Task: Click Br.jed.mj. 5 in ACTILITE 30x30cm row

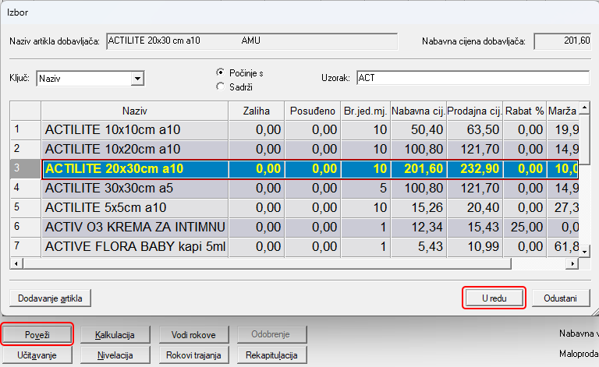Action: tap(366, 188)
